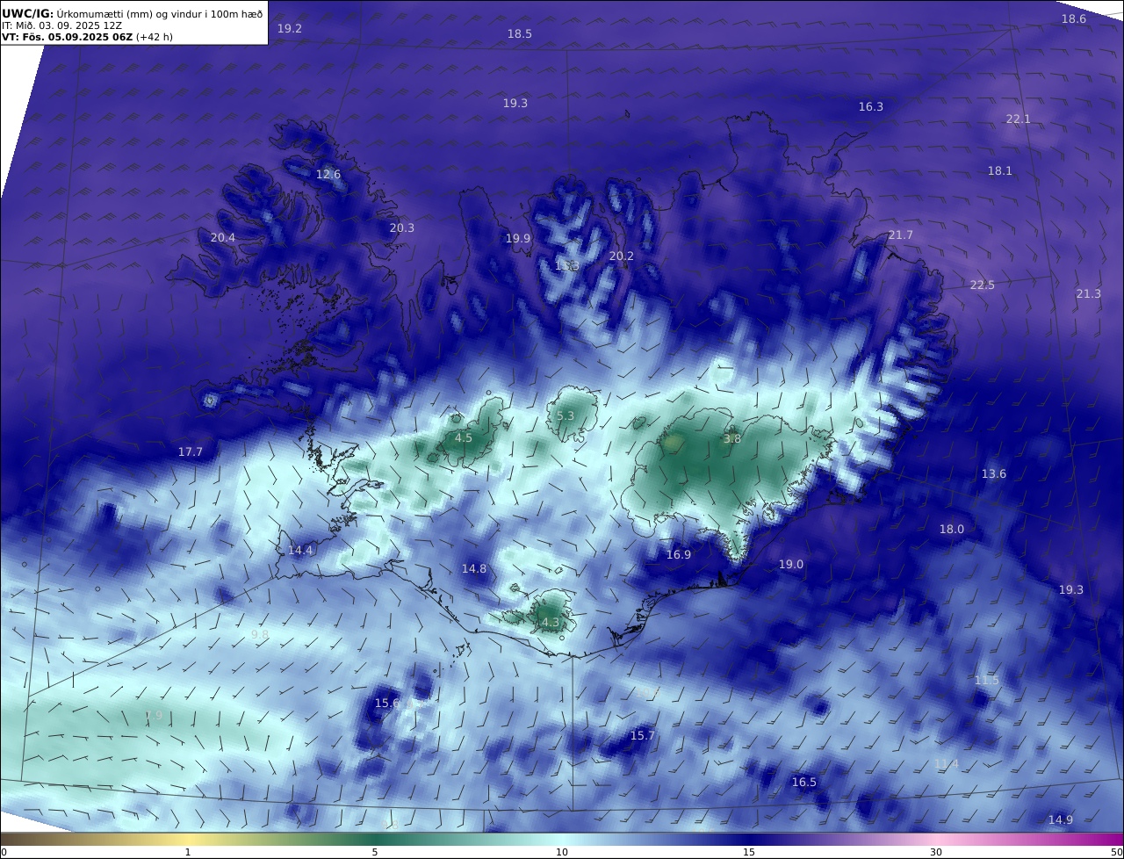Image resolution: width=1124 pixels, height=859 pixels.
Task: Click the glacier value 4.3
Action: 551,623
